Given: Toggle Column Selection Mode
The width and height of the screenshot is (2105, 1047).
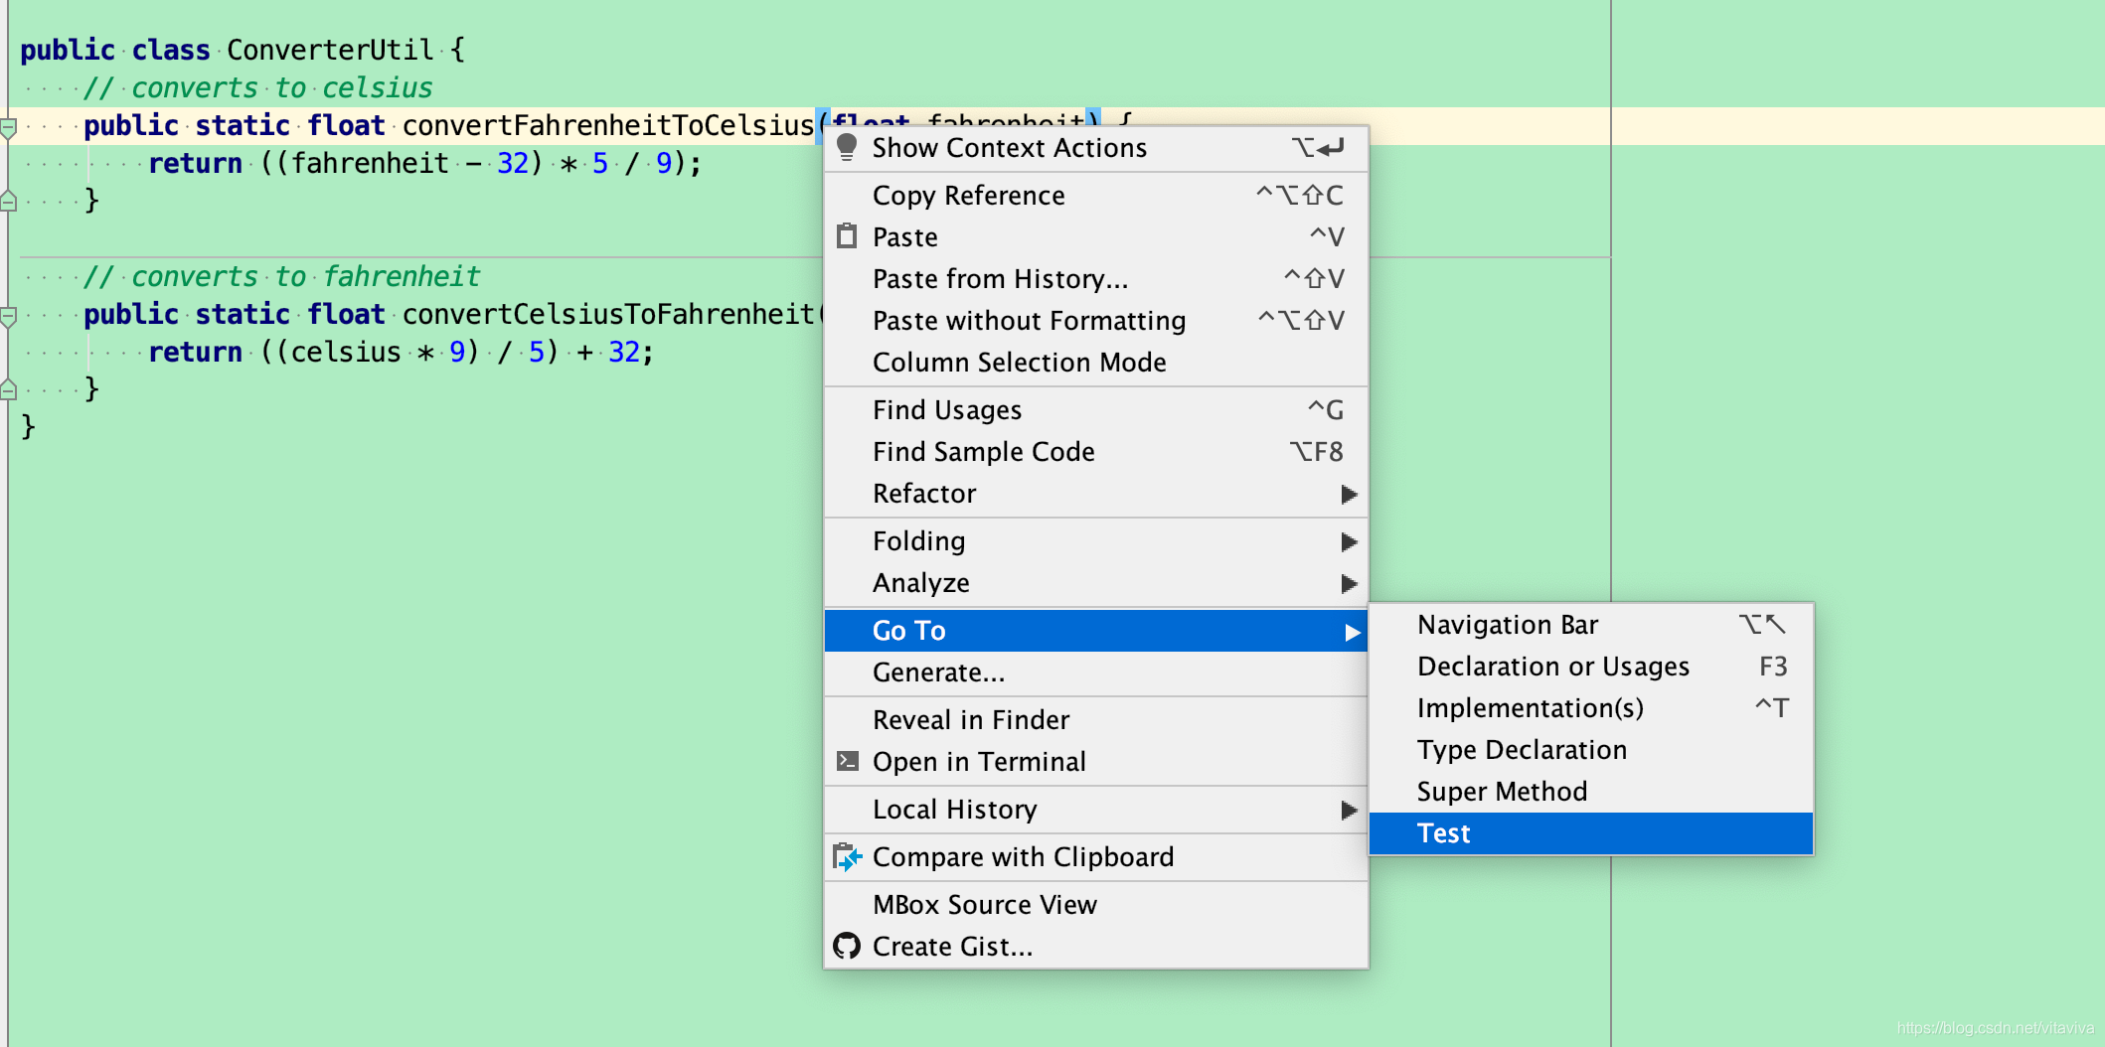Looking at the screenshot, I should coord(1096,363).
